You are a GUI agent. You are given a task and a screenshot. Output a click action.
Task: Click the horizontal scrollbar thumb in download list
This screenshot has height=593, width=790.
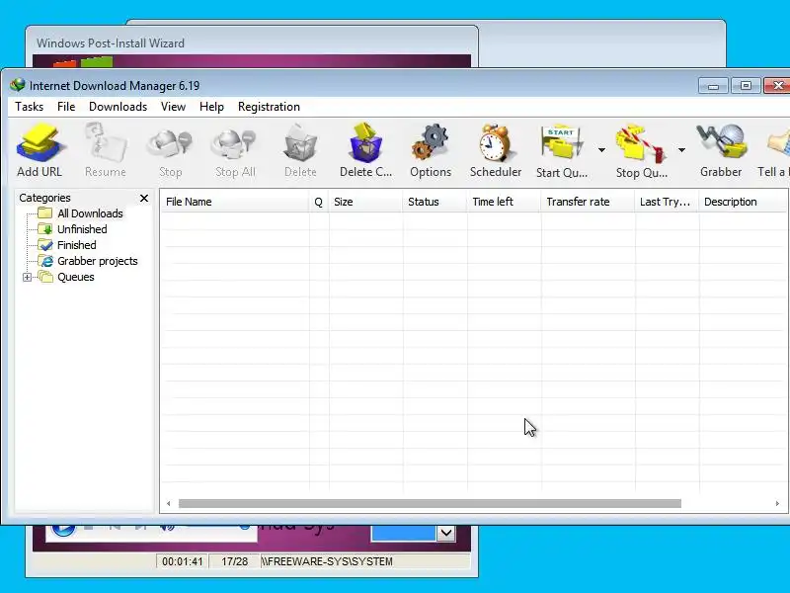[430, 503]
